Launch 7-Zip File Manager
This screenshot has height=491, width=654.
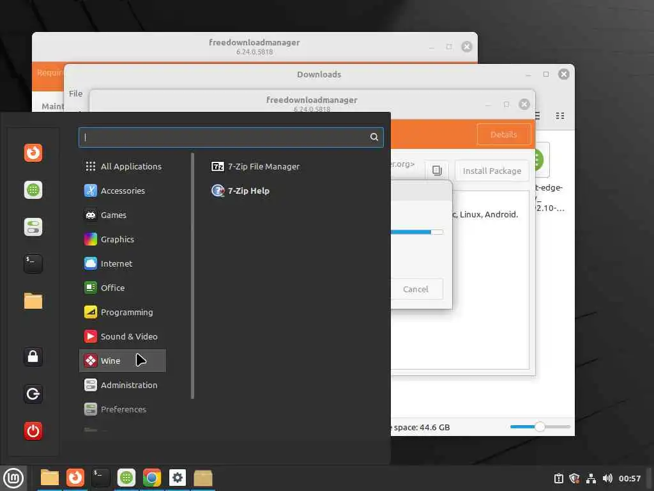(255, 167)
